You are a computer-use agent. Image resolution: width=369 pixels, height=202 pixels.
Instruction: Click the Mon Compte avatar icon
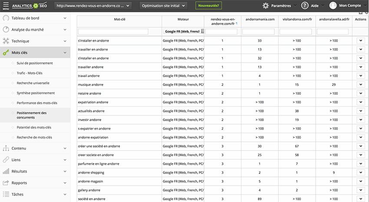click(333, 6)
